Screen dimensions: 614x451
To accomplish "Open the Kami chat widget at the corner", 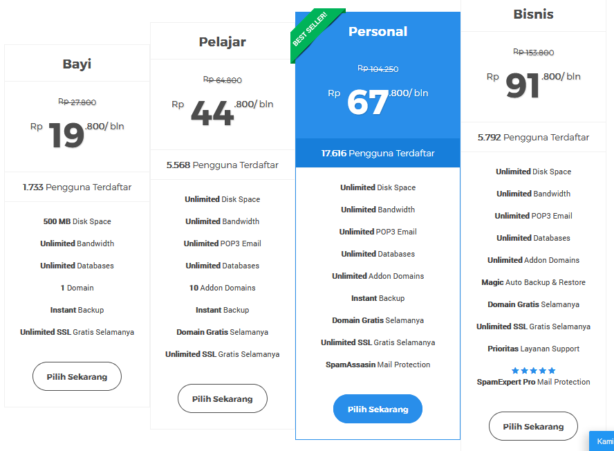I will click(602, 441).
